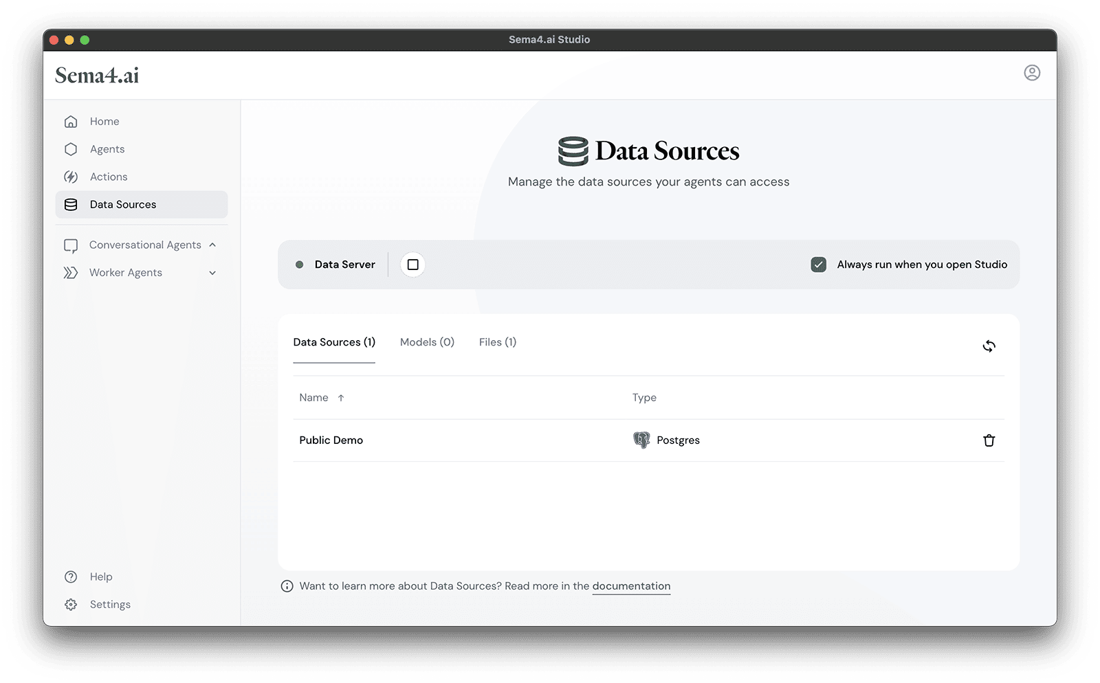Click the Help question mark icon

point(71,576)
